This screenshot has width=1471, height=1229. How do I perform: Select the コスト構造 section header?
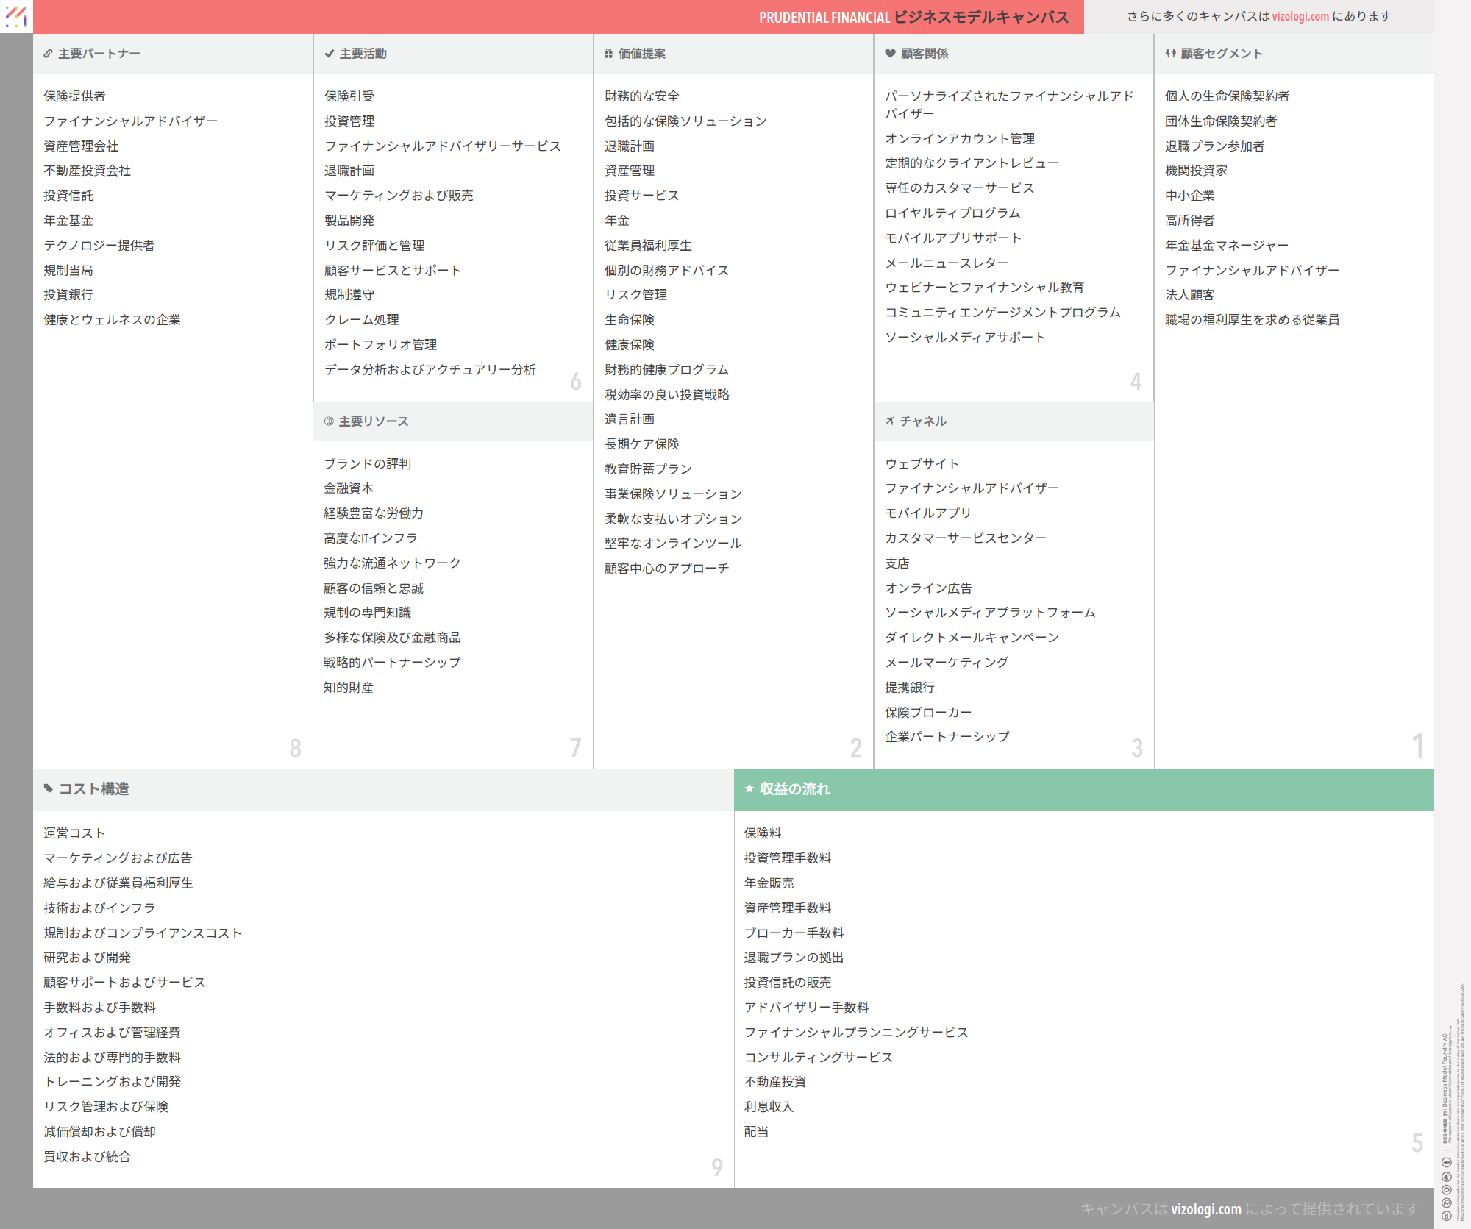pos(94,788)
